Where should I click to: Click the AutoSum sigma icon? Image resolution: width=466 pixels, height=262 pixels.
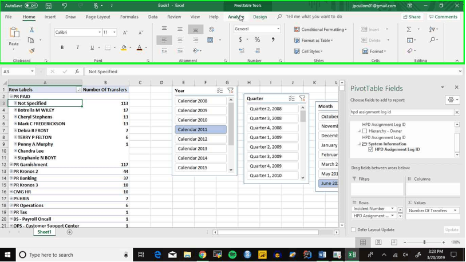(409, 29)
